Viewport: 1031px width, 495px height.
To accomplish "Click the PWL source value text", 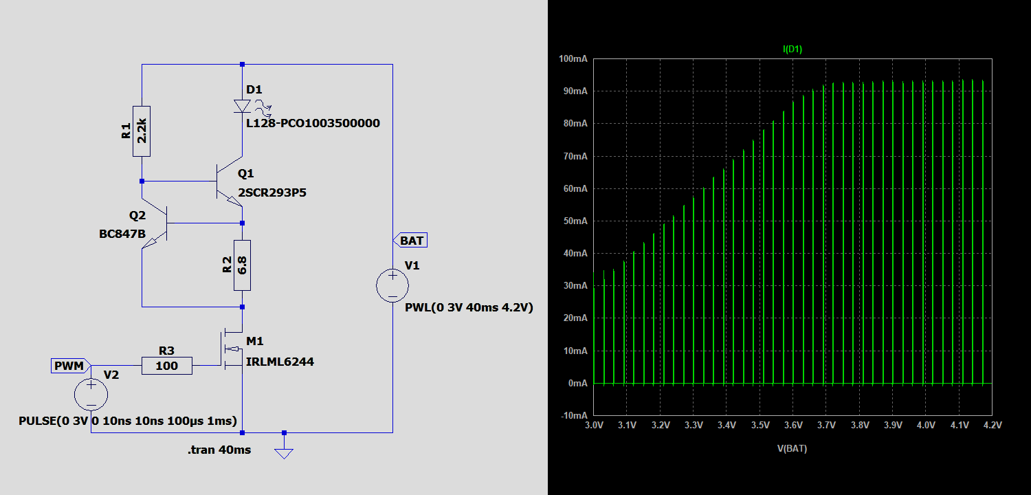I will [x=469, y=308].
